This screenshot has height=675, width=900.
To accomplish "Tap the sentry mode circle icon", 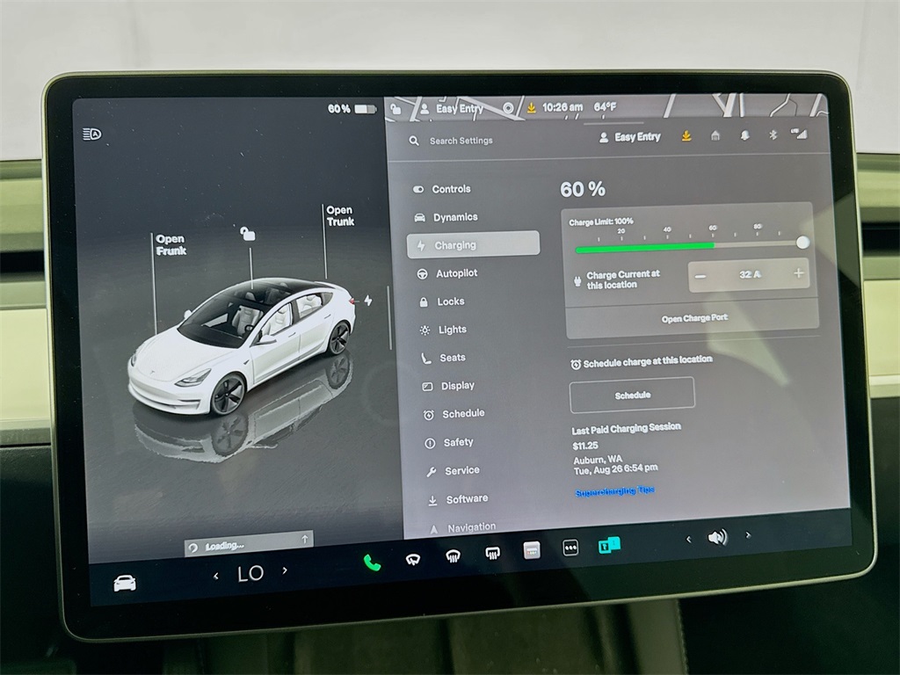I will [x=508, y=108].
